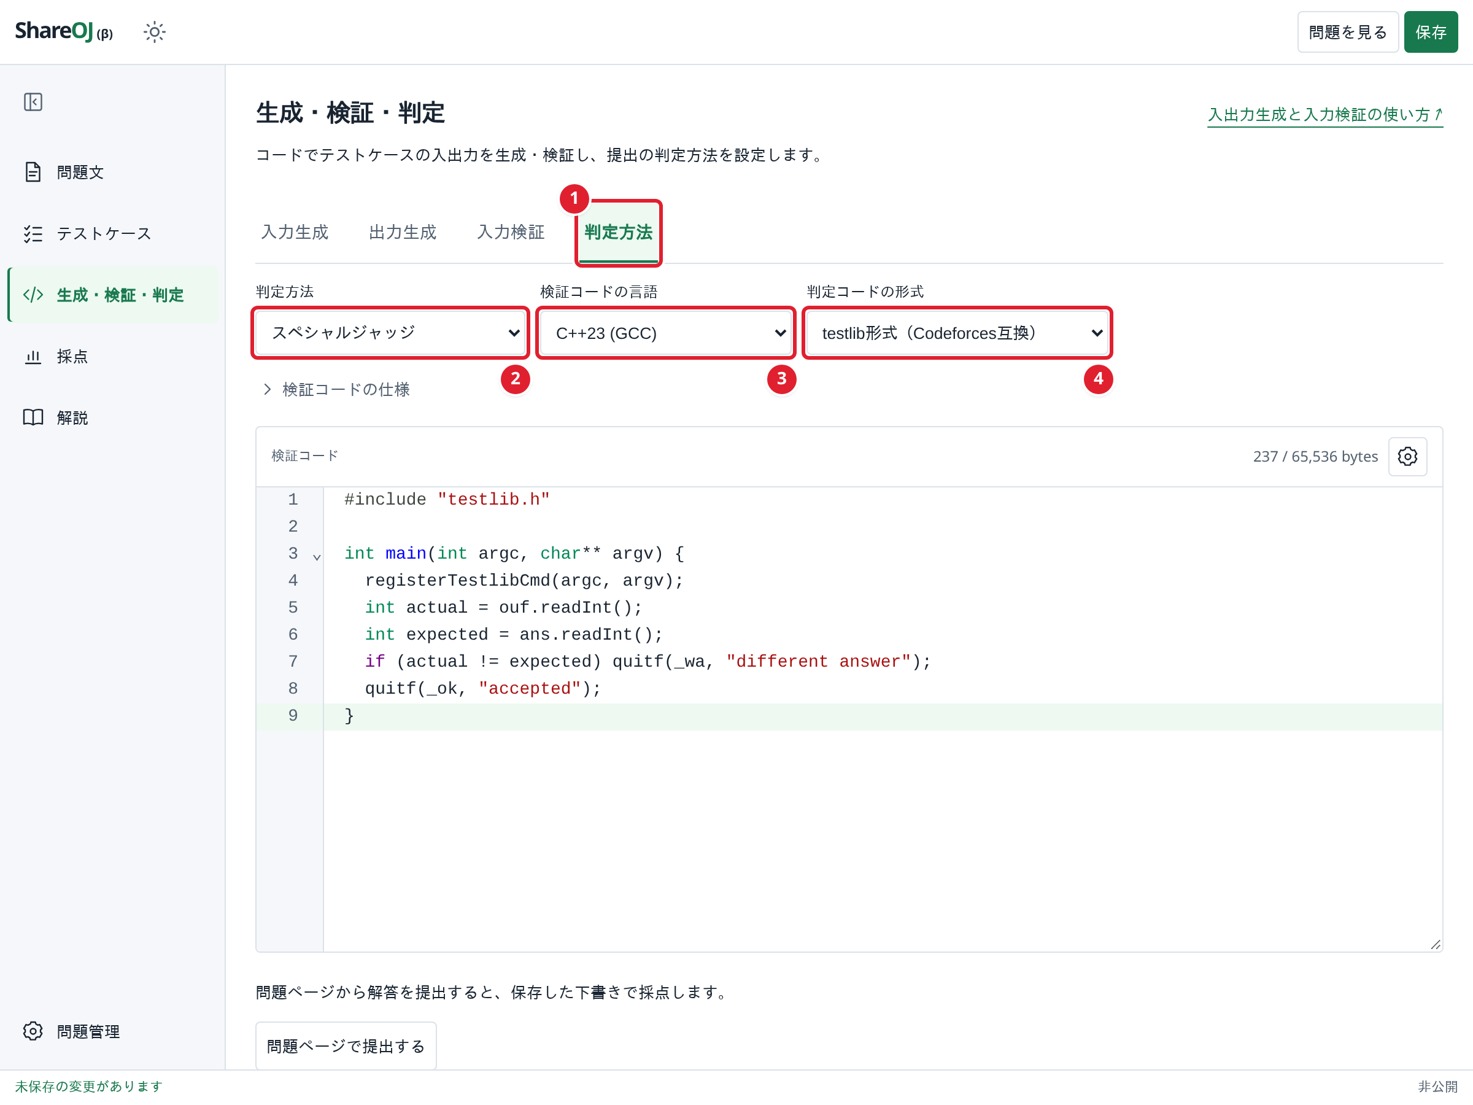Click the 保存 button
The image size is (1473, 1105).
click(x=1431, y=32)
